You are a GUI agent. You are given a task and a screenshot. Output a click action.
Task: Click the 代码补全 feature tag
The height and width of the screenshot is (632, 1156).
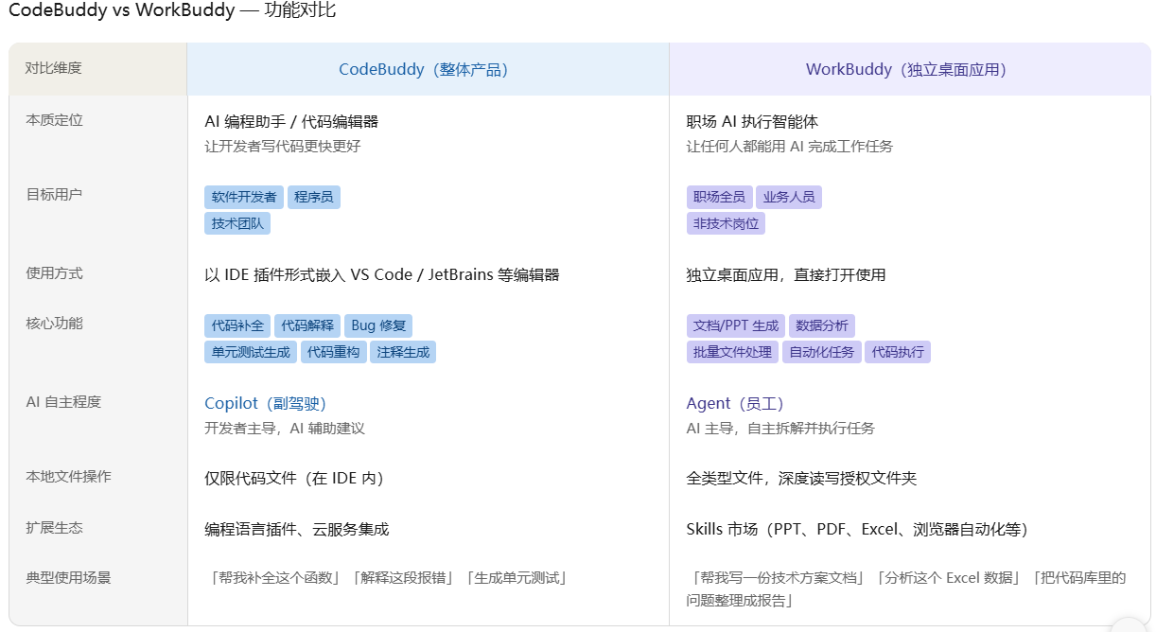coord(237,325)
